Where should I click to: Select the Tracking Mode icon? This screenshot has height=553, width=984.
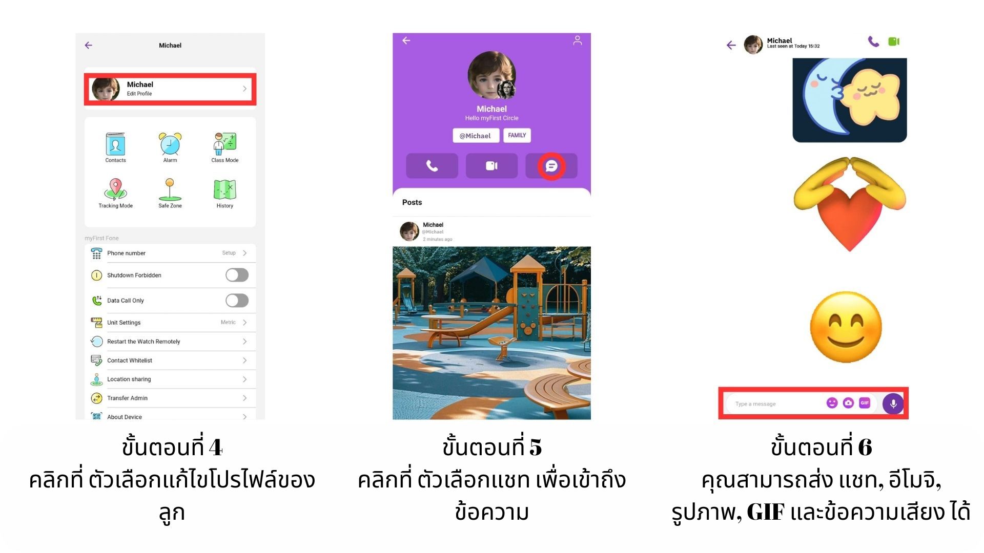(115, 189)
